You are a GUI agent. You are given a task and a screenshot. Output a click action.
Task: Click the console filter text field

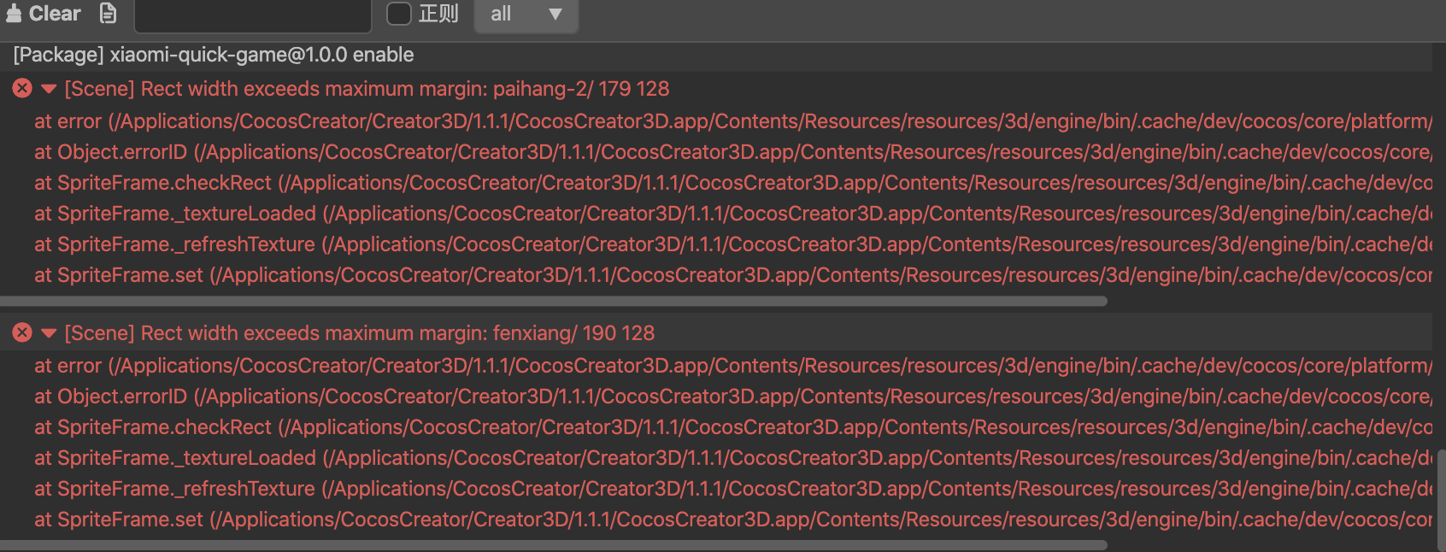click(253, 15)
